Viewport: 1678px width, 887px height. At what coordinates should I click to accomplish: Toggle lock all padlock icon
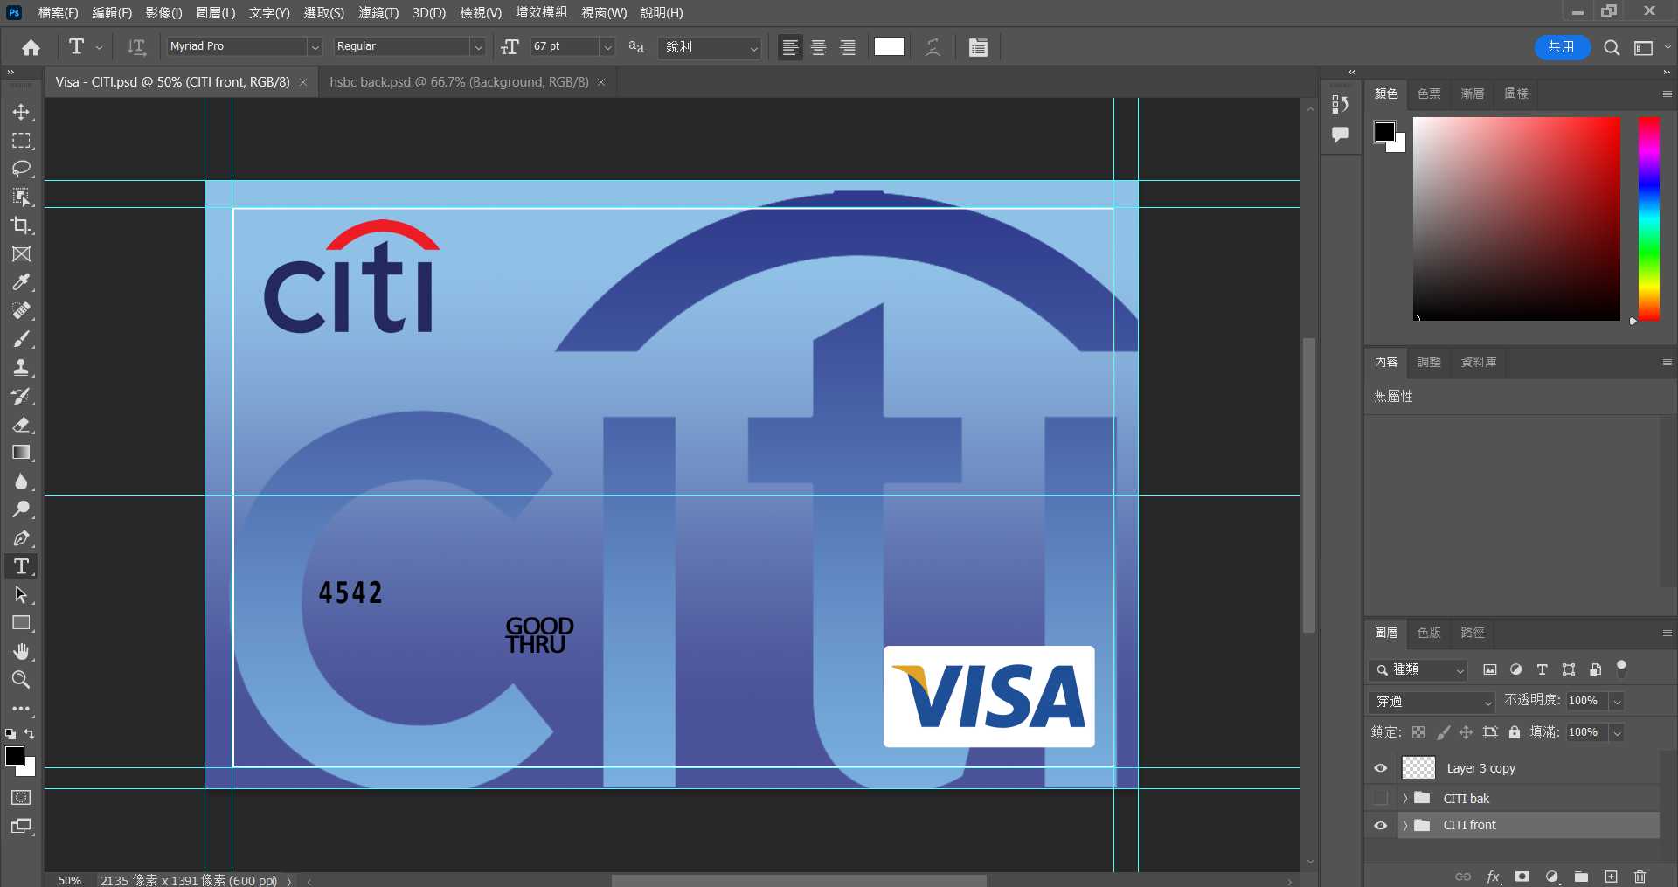(x=1515, y=732)
